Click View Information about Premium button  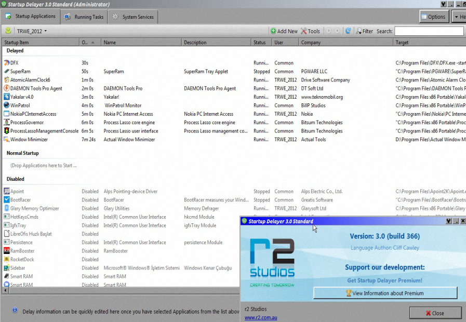[x=385, y=293]
